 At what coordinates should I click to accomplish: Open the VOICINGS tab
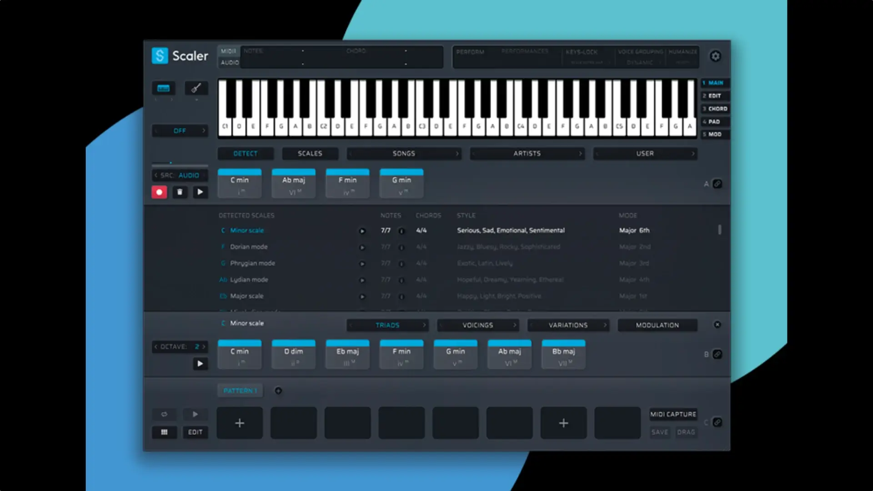click(478, 325)
